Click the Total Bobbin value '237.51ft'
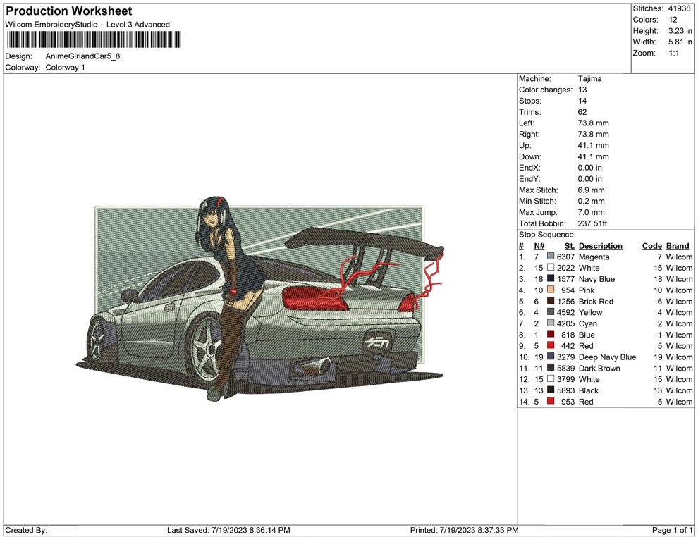Image resolution: width=698 pixels, height=537 pixels. click(592, 223)
